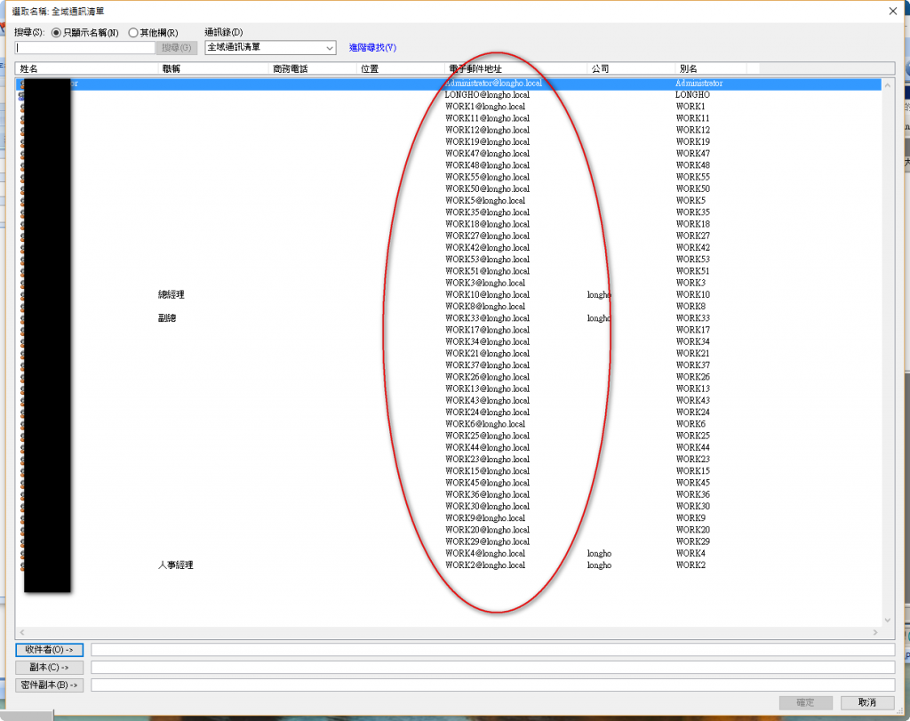Click the 搜尋(G) button

[177, 48]
